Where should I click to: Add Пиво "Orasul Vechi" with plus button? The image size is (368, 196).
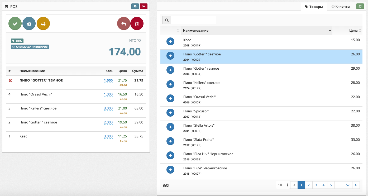pos(170,98)
